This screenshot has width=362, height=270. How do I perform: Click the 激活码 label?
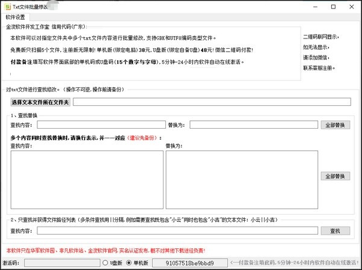click(x=11, y=263)
